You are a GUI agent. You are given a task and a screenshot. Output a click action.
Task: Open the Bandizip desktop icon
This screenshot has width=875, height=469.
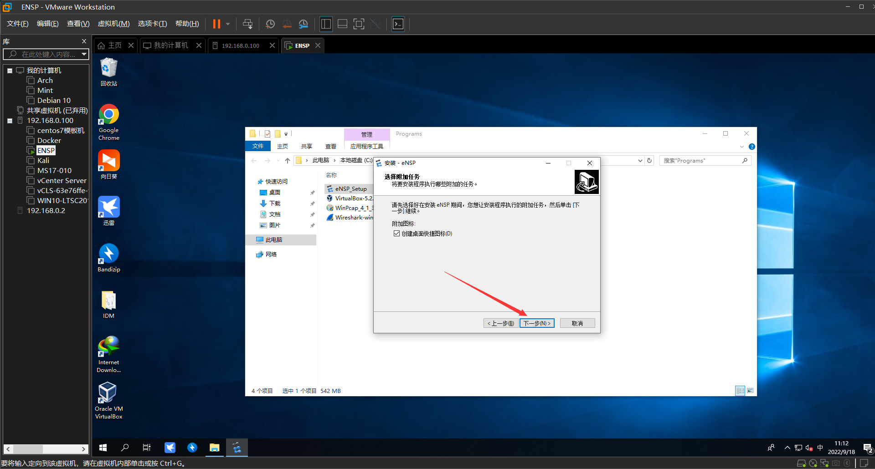coord(109,258)
